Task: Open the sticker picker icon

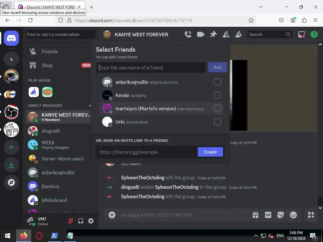Action: click(x=280, y=215)
